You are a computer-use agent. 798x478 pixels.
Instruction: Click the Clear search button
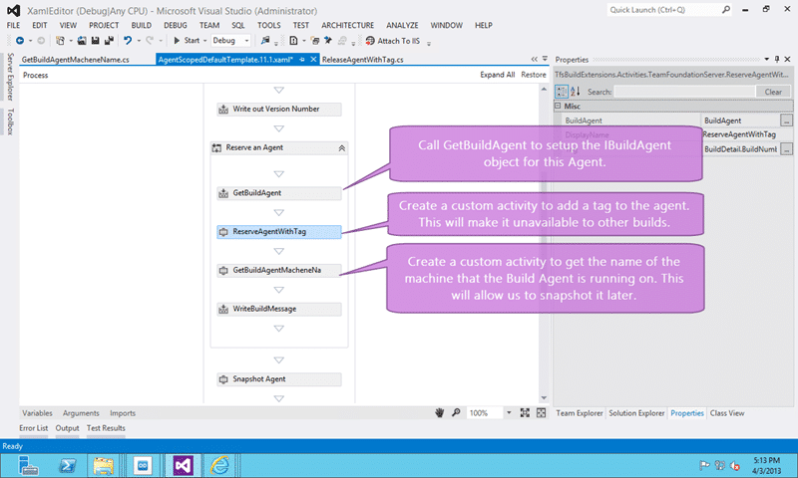(773, 92)
